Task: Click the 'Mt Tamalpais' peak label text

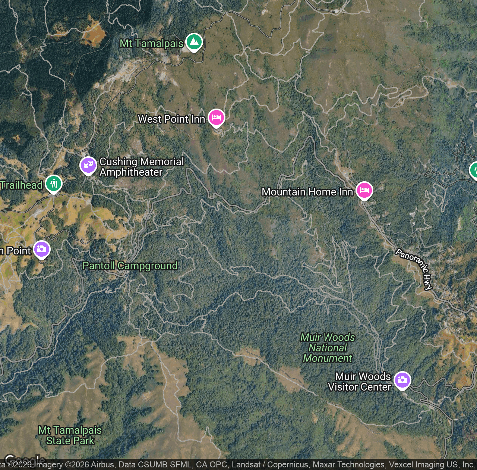Action: click(x=151, y=44)
